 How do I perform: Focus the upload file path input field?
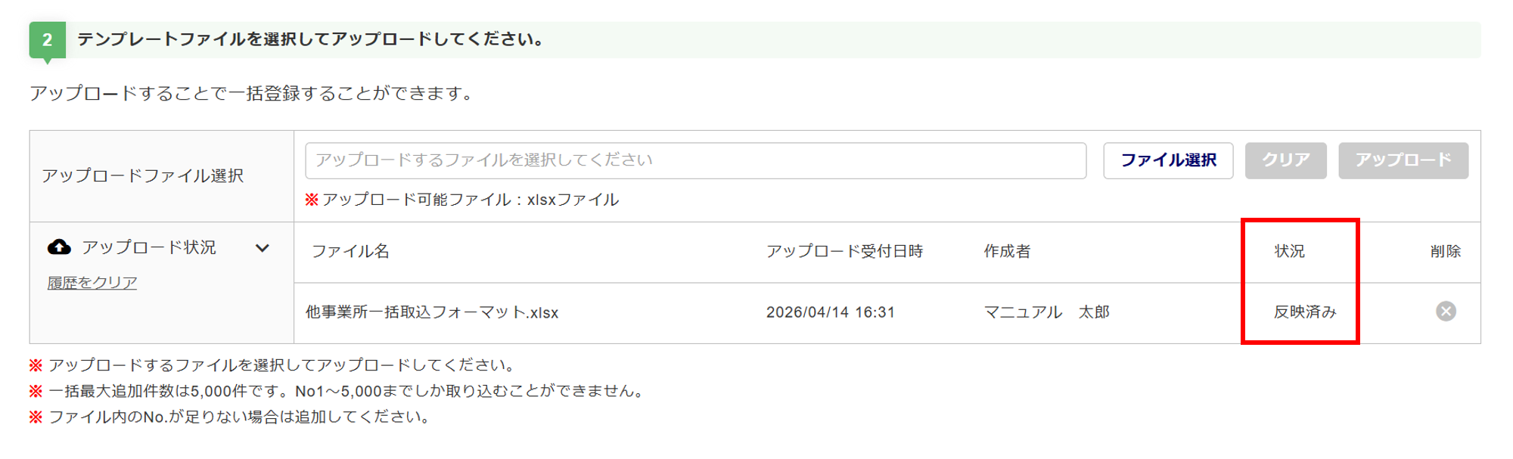695,160
